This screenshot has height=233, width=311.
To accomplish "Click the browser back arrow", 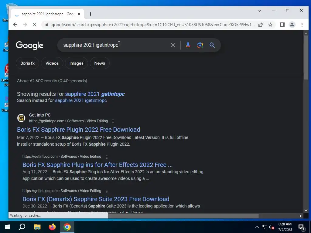I will click(15, 25).
